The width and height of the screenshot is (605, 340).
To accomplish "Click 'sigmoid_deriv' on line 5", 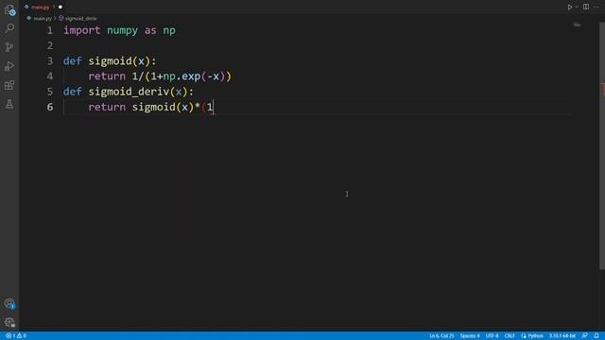I will 129,92.
